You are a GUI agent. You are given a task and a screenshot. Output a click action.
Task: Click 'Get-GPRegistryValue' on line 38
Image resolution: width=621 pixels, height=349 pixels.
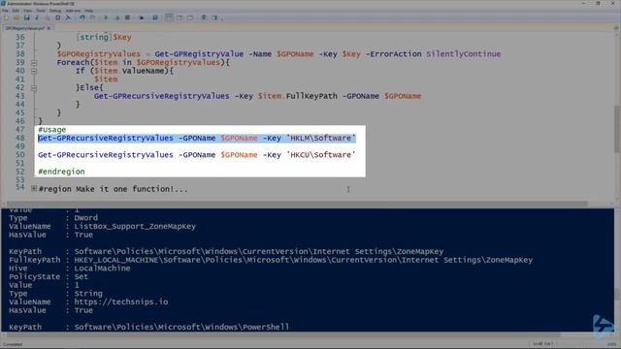point(199,54)
